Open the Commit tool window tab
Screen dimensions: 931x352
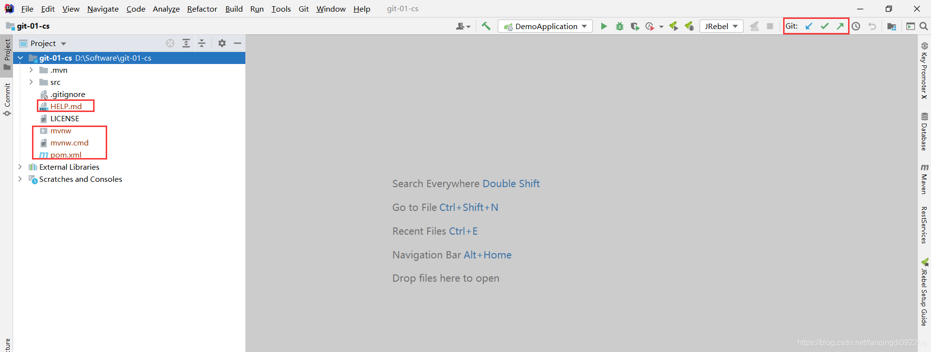pyautogui.click(x=7, y=99)
